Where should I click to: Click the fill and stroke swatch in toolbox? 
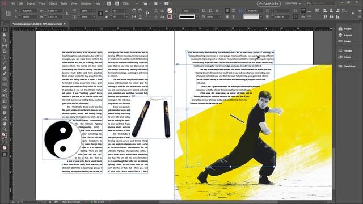click(5, 135)
